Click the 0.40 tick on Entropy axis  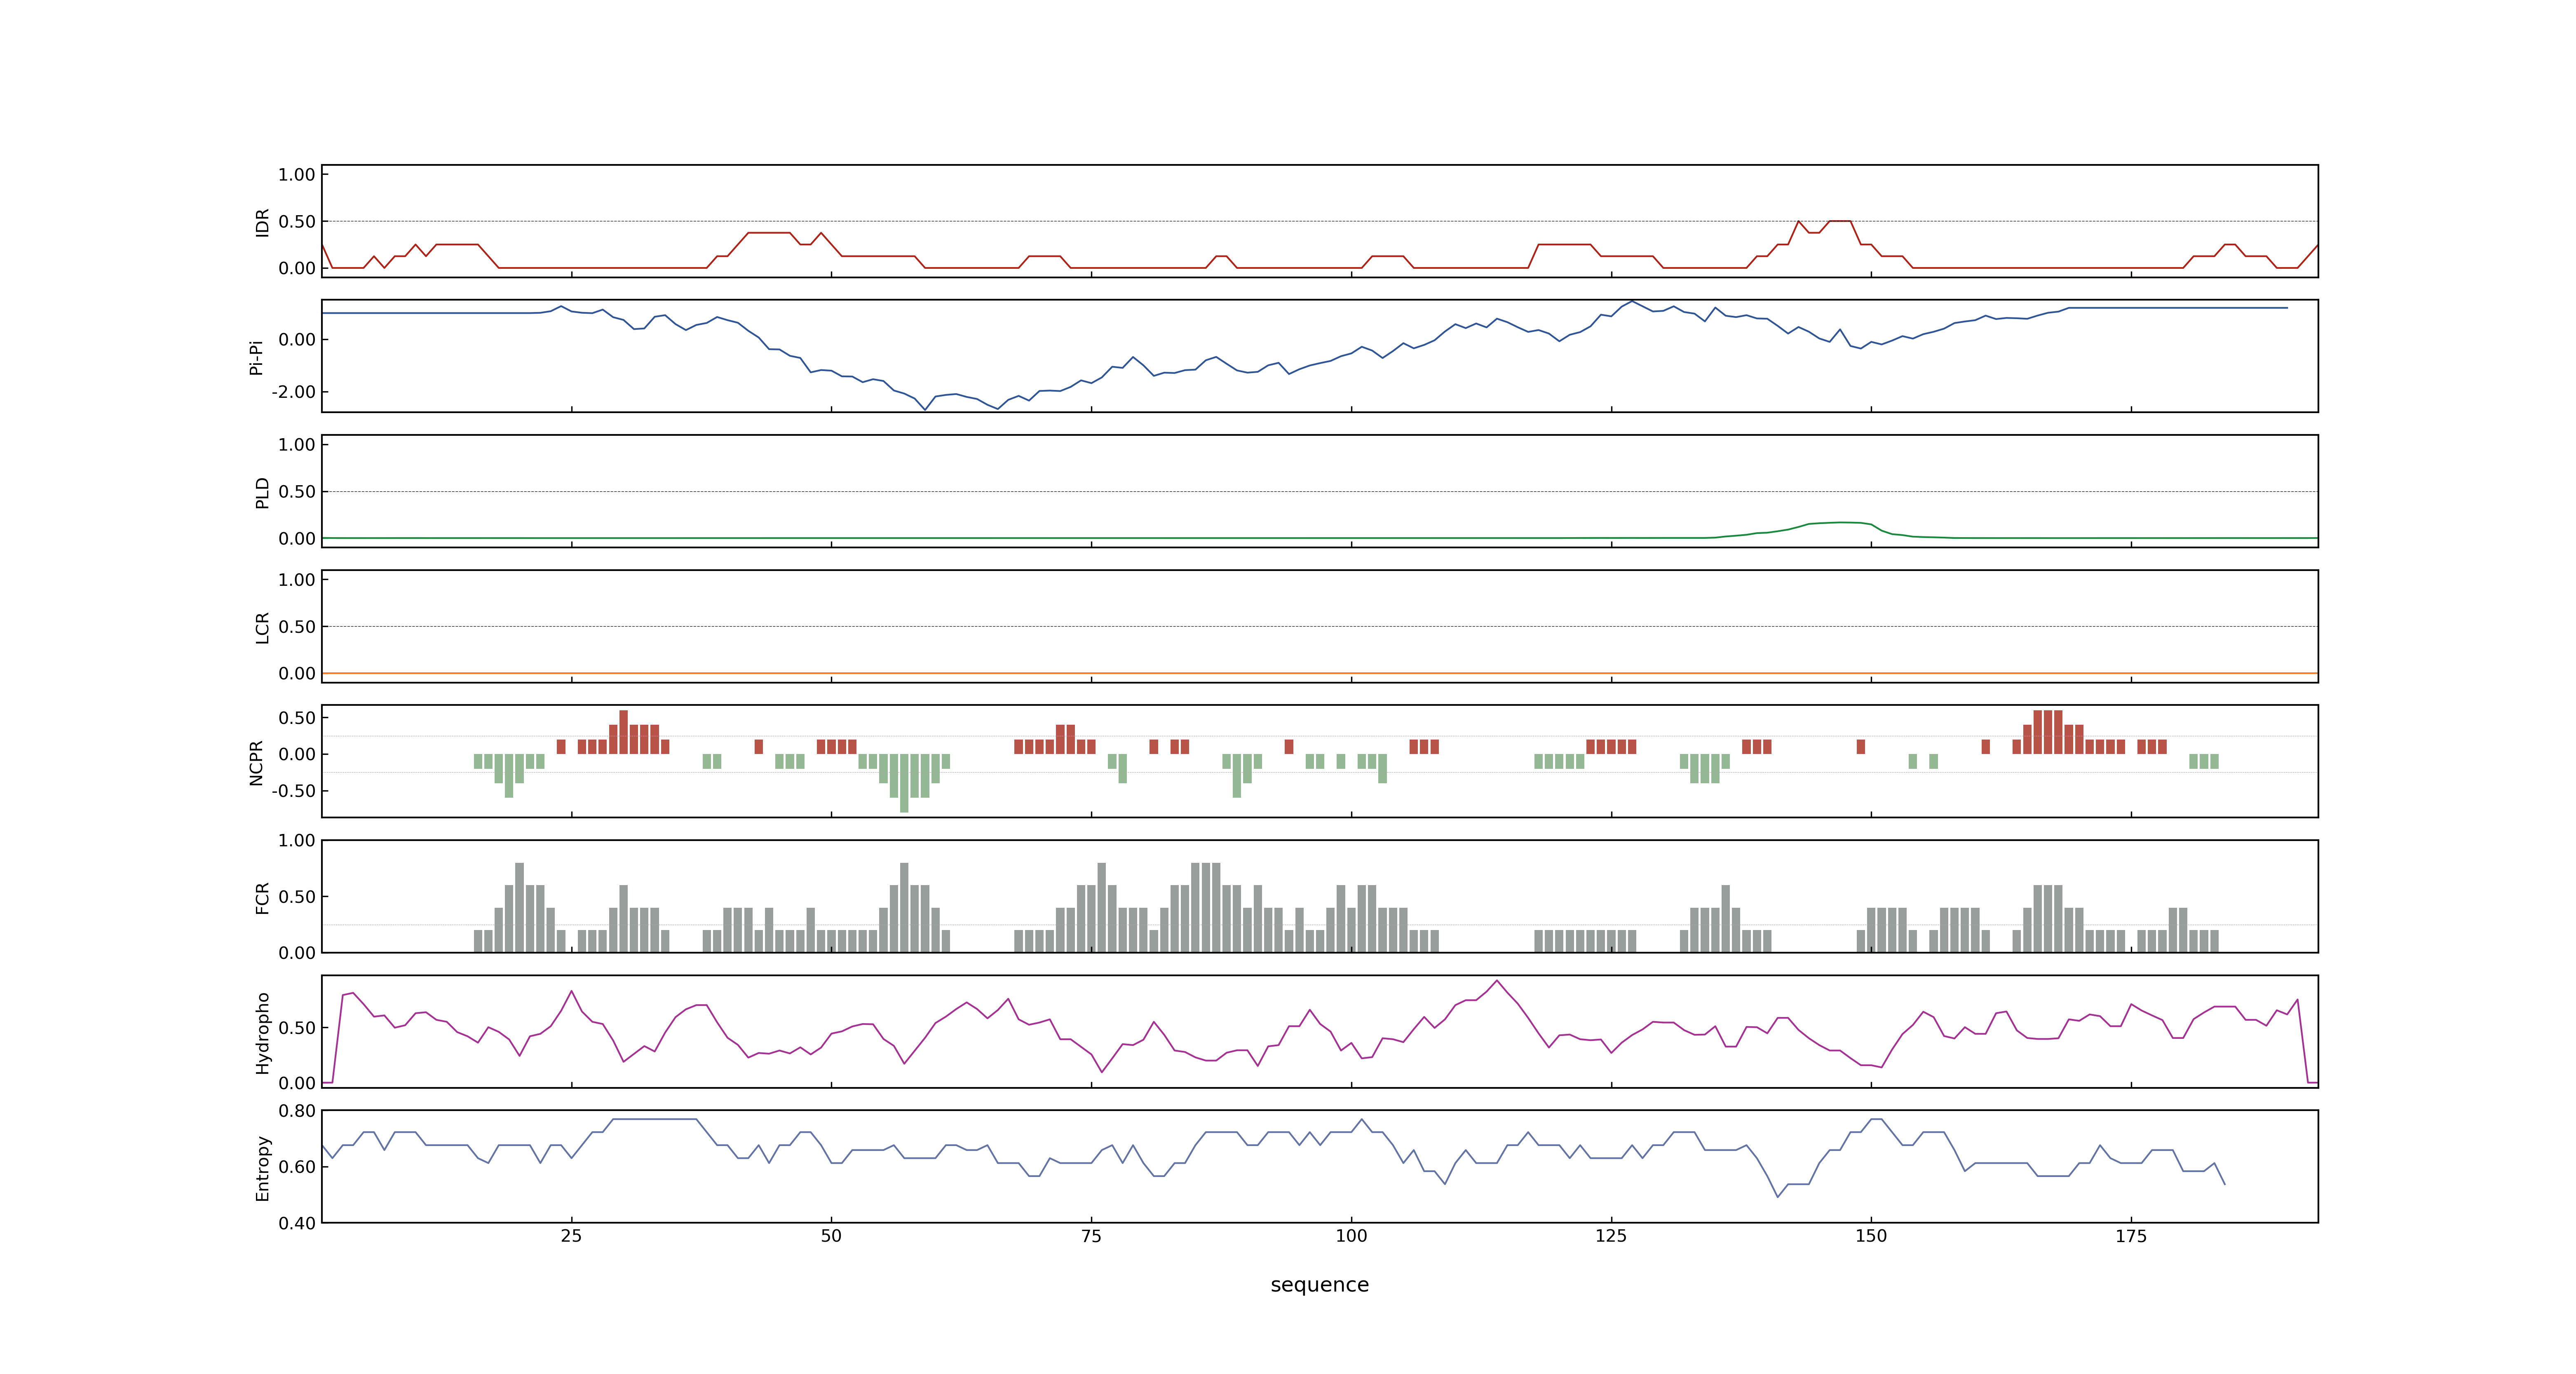297,1223
